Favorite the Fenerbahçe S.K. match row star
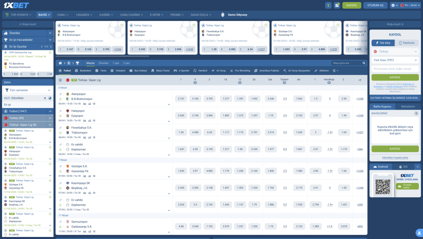 point(60,133)
